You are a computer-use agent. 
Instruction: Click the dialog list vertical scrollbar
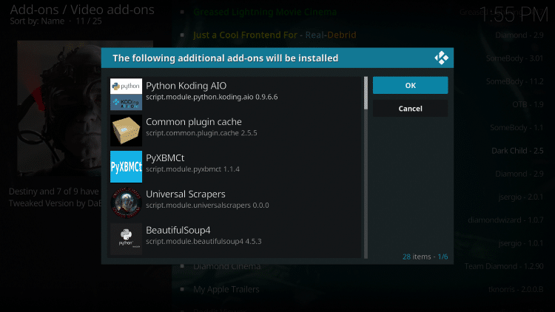[x=366, y=93]
